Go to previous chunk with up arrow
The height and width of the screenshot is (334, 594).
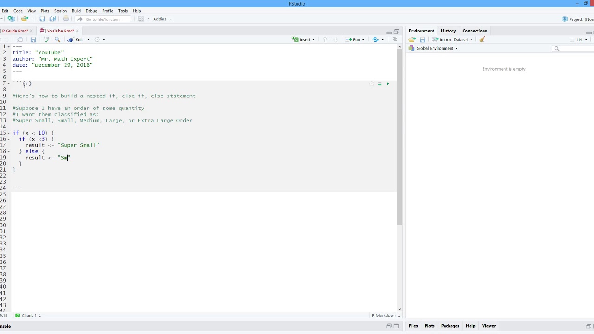tap(325, 39)
